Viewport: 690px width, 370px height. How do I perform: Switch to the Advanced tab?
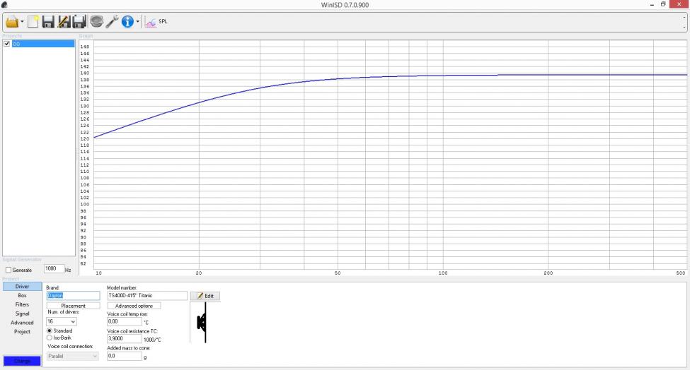22,323
